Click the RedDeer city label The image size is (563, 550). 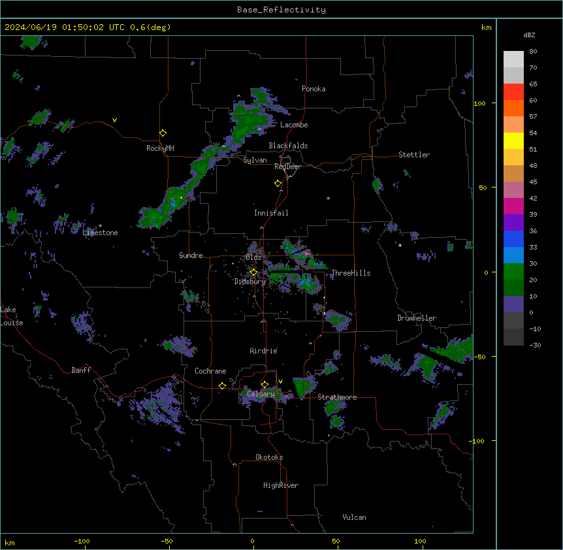288,167
